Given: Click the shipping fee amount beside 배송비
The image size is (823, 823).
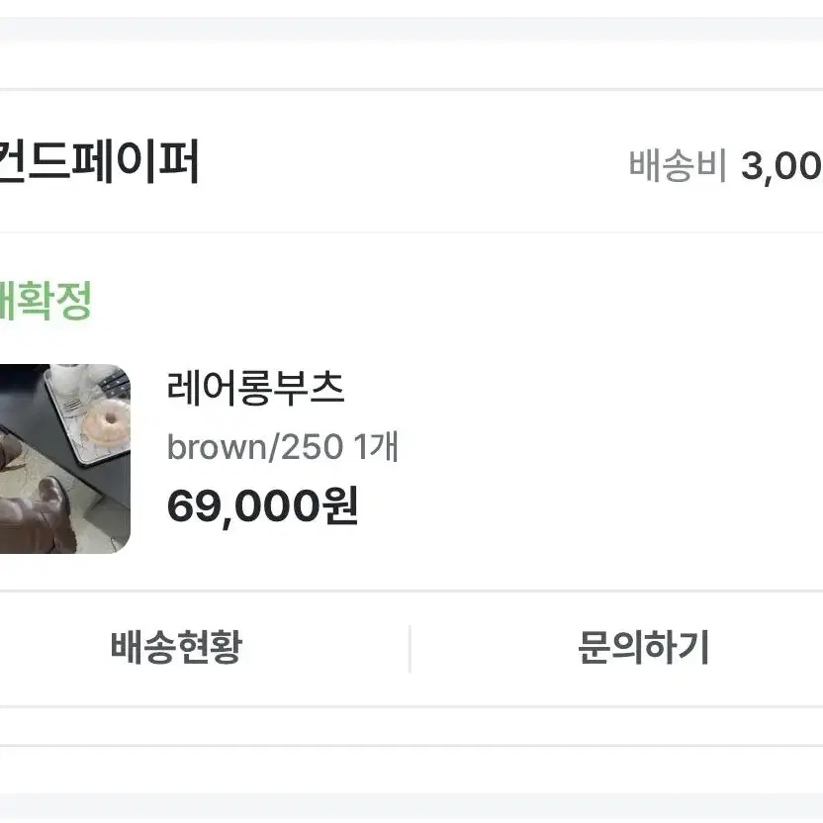Looking at the screenshot, I should coord(781,166).
